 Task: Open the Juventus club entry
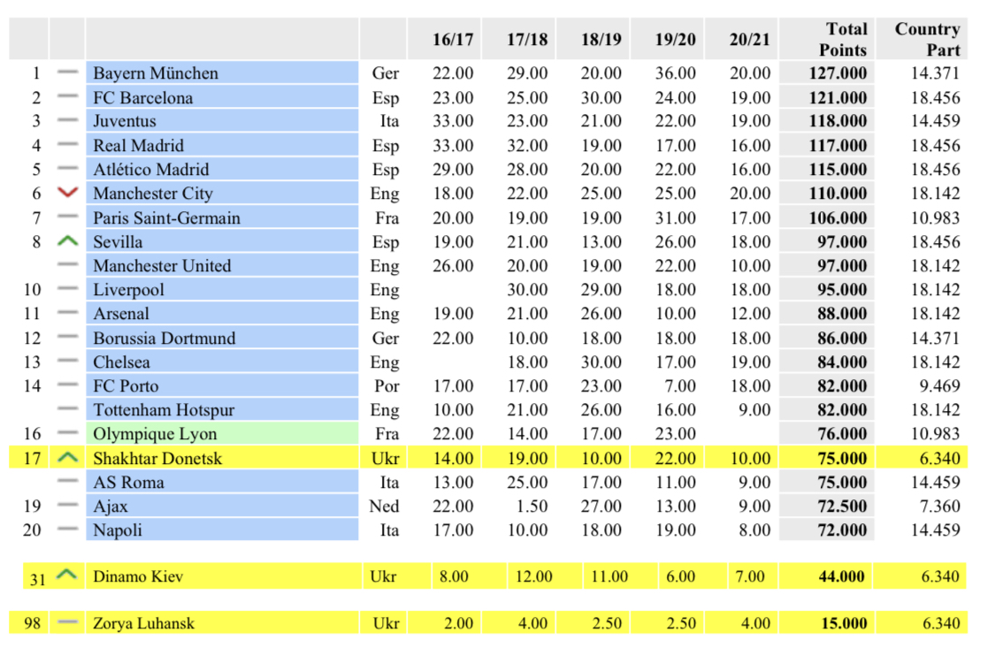coord(125,121)
